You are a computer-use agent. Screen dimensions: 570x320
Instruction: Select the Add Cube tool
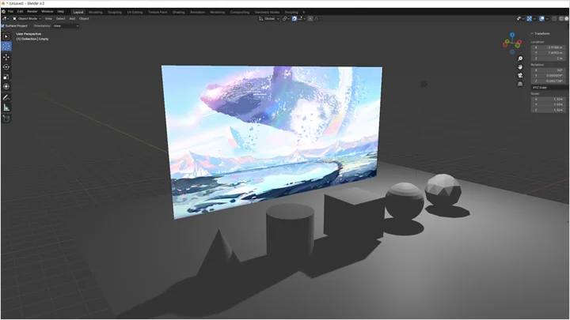[x=6, y=119]
